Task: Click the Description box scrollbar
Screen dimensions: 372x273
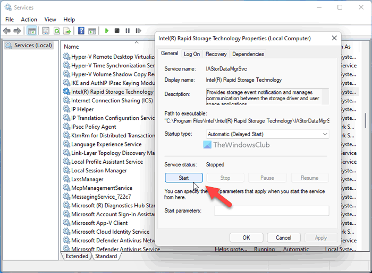Action: pos(325,96)
